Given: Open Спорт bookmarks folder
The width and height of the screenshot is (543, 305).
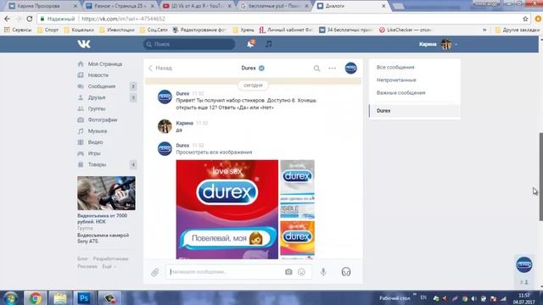Looking at the screenshot, I should (x=48, y=30).
